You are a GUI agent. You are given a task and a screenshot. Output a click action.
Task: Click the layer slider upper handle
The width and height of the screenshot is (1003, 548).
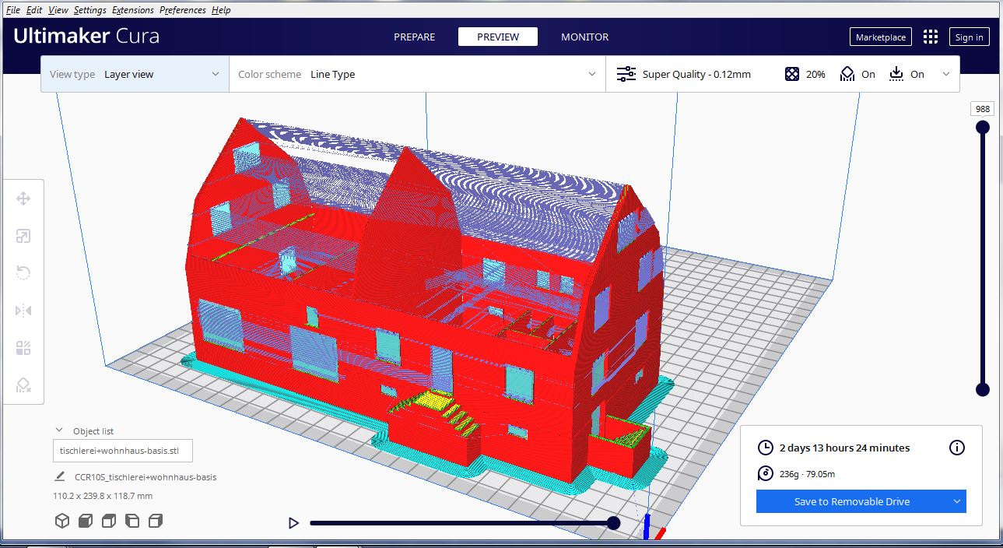(x=983, y=127)
